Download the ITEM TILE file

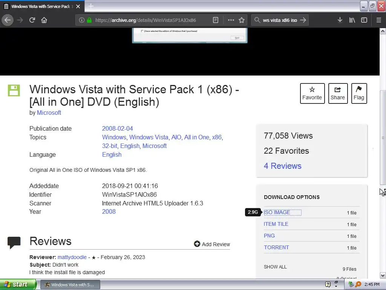click(x=276, y=224)
